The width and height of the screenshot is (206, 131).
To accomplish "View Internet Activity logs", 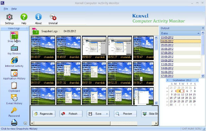I will pyautogui.click(x=14, y=61).
